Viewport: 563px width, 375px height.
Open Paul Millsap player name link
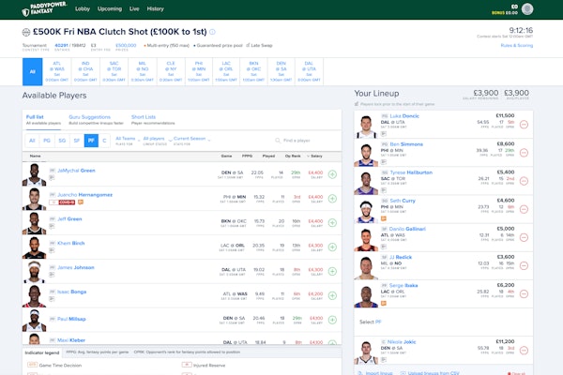point(71,319)
